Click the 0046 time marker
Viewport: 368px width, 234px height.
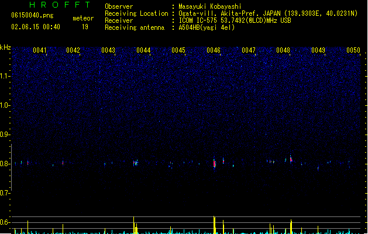pos(214,50)
